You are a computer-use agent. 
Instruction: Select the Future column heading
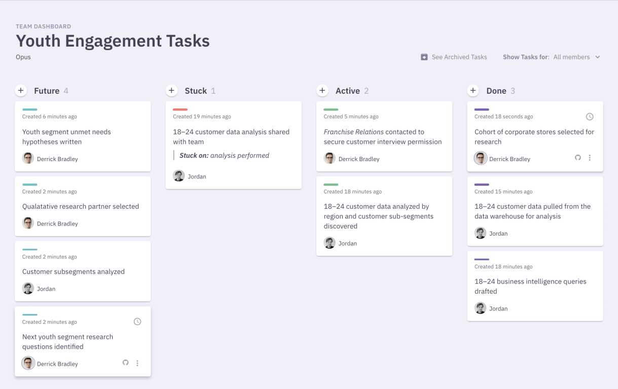click(47, 91)
